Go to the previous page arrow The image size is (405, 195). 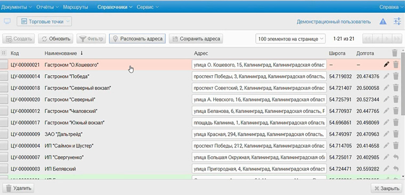point(377,39)
